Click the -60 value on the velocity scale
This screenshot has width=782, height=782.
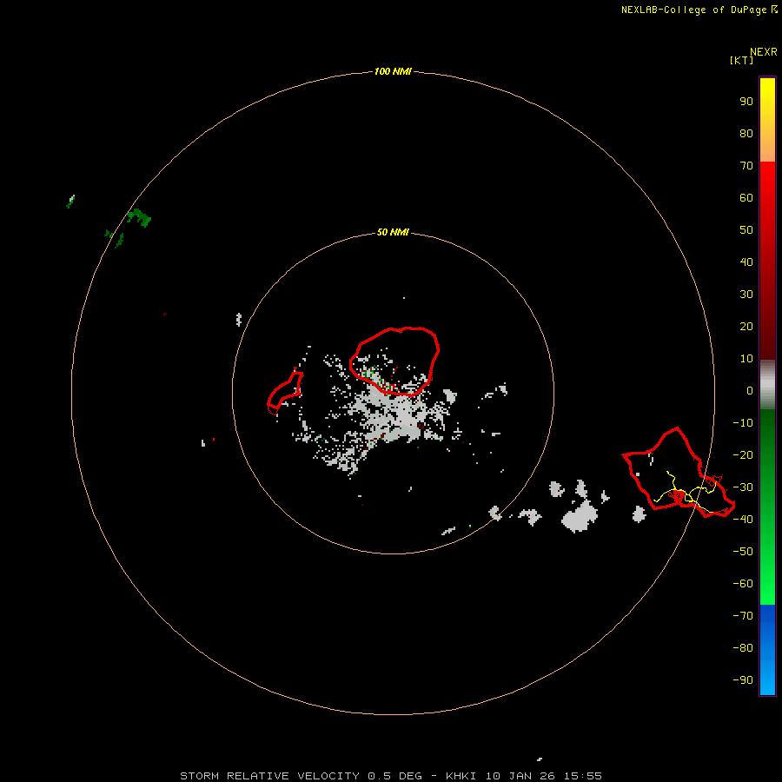[x=743, y=584]
